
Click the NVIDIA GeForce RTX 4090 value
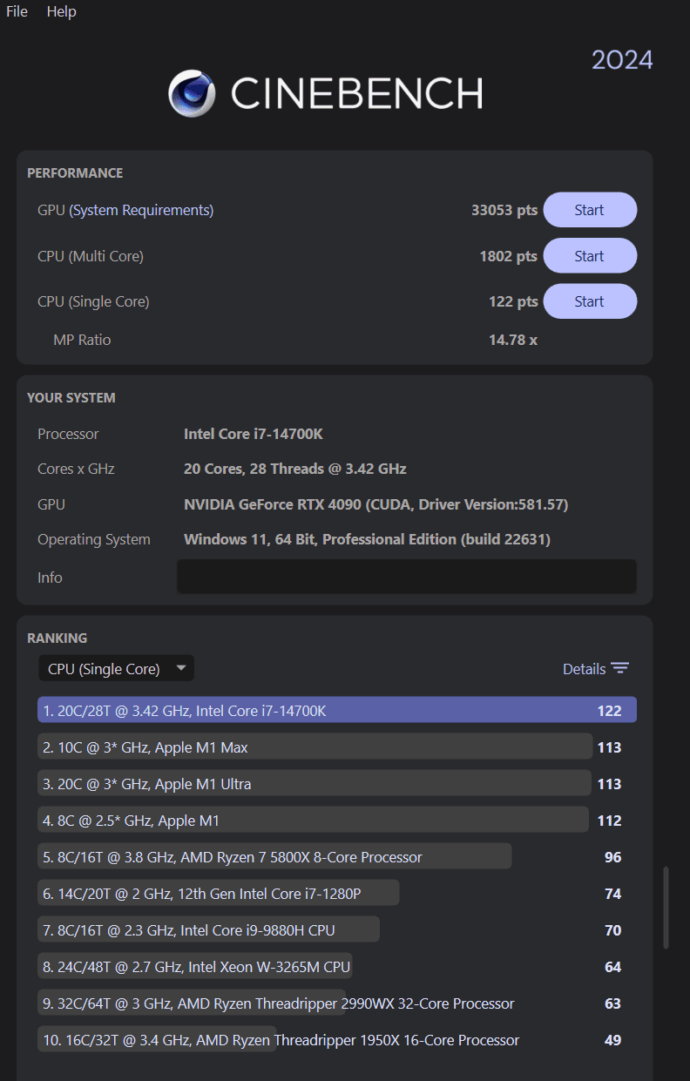376,504
